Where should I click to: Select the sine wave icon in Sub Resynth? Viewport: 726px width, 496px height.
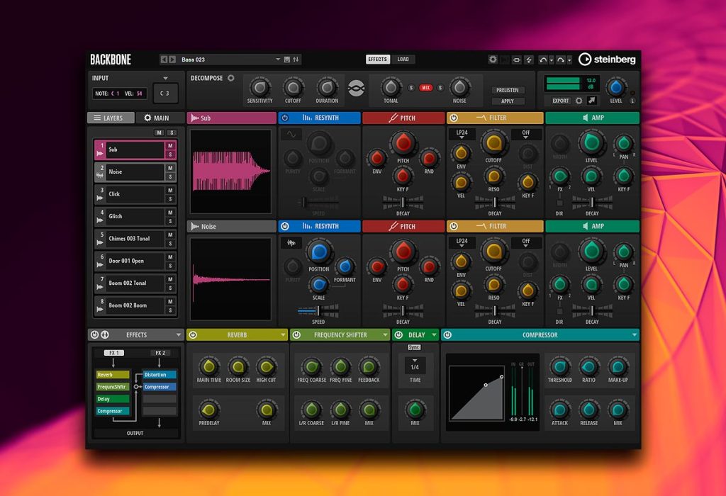(291, 134)
